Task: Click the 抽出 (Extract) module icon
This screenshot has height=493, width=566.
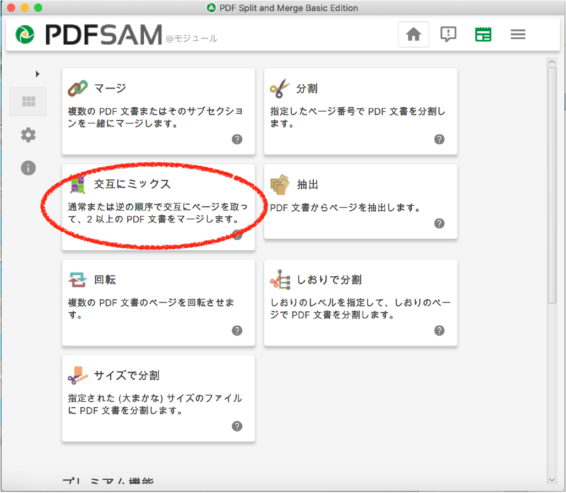Action: [x=280, y=185]
